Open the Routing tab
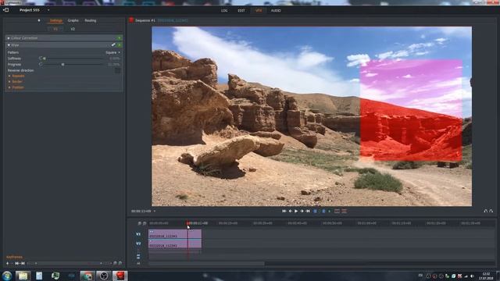 click(x=91, y=20)
